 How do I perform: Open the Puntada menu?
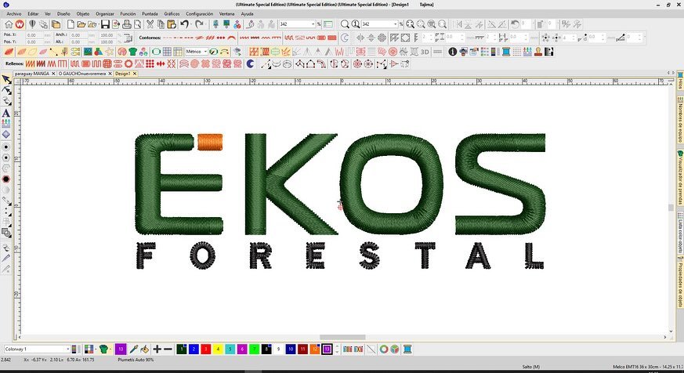(x=150, y=13)
